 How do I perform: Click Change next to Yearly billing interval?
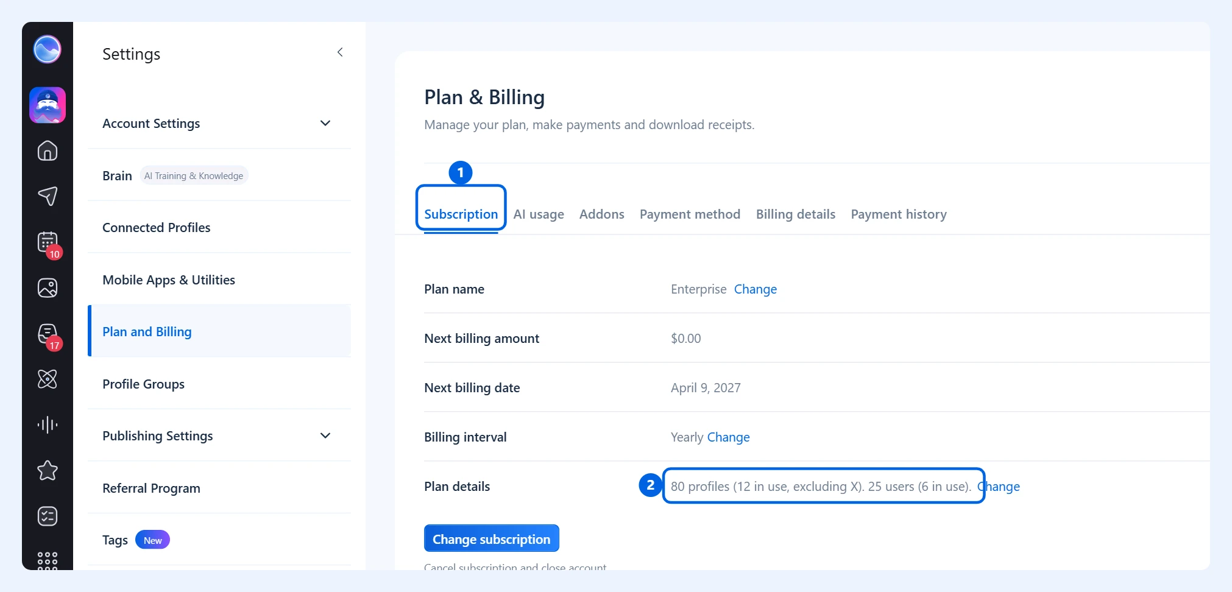(x=728, y=437)
